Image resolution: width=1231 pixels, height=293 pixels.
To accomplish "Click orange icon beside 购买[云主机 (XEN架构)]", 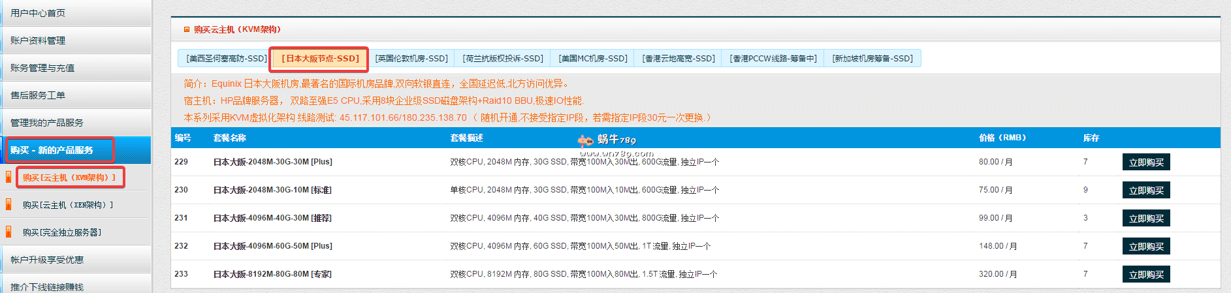I will (8, 204).
